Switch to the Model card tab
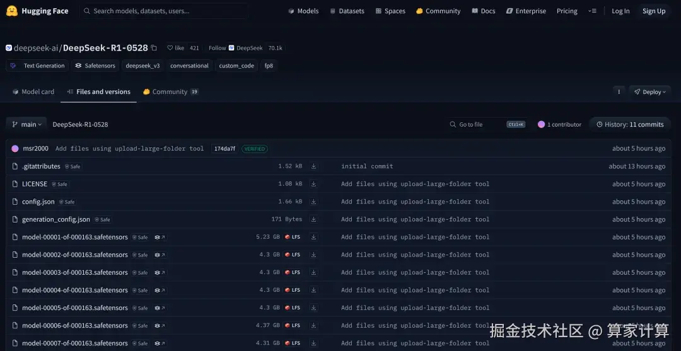Viewport: 681px width, 351px height. point(33,91)
